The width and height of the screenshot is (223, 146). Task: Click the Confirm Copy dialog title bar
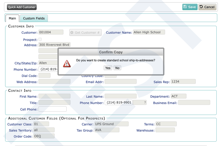pos(111,52)
